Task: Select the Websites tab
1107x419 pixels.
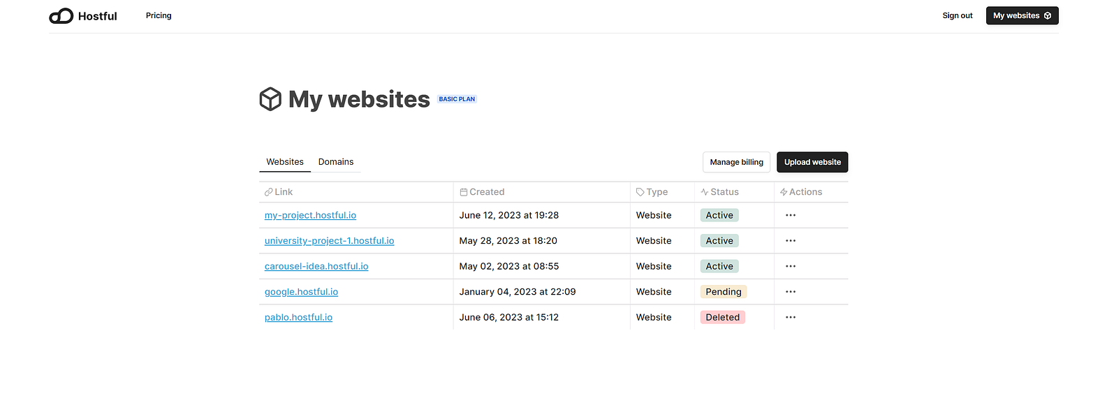Action: tap(285, 162)
